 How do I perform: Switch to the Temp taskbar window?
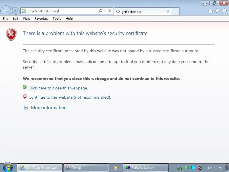pyautogui.click(x=86, y=168)
